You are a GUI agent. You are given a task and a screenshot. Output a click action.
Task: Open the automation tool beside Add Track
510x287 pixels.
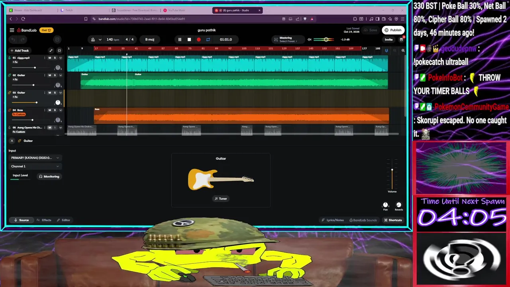click(51, 51)
